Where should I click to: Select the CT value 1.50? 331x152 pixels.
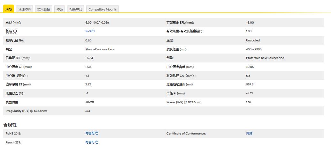pyautogui.click(x=88, y=67)
